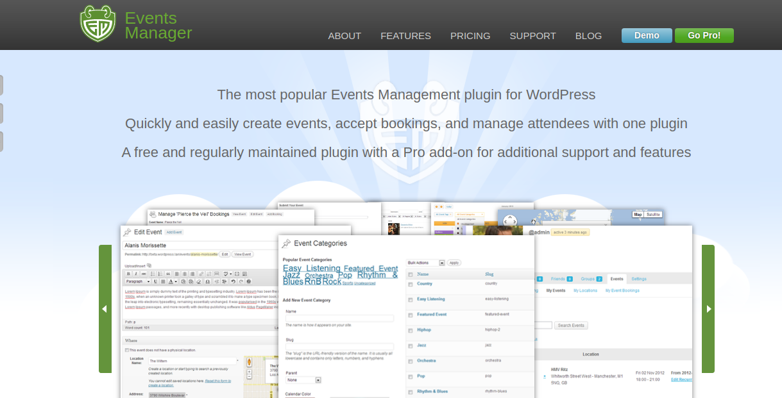Click RnB in popular categories tag cloud
782x398 pixels.
[313, 281]
